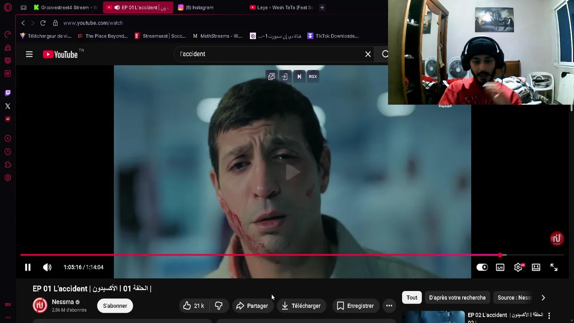Click the address bar URL

click(x=93, y=23)
